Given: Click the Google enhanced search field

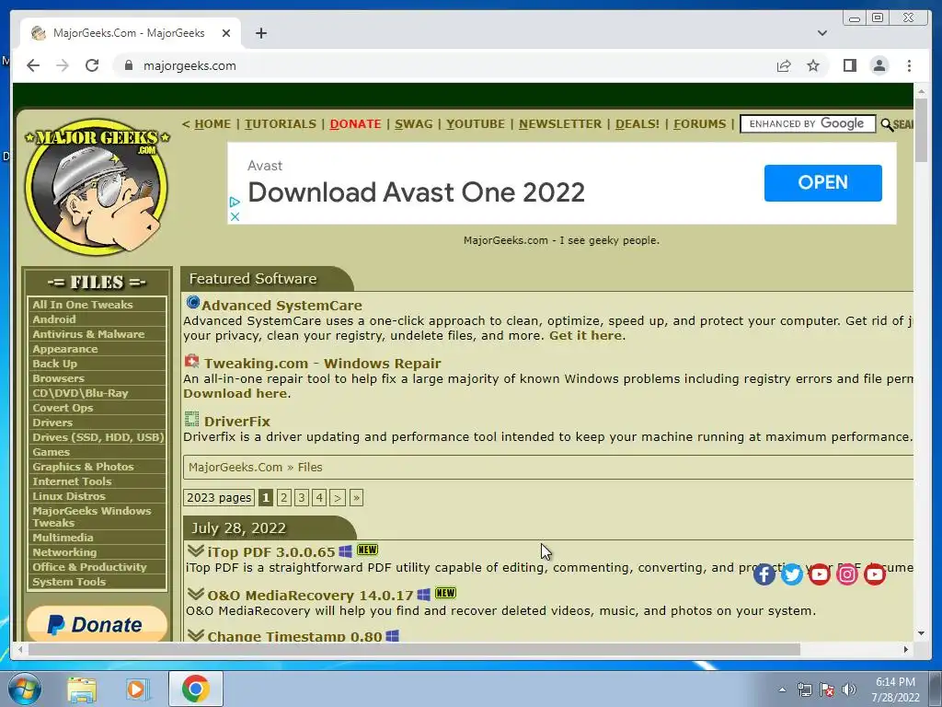Looking at the screenshot, I should [808, 124].
